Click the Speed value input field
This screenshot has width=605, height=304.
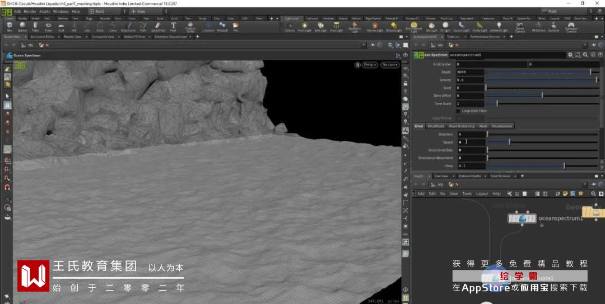point(471,142)
